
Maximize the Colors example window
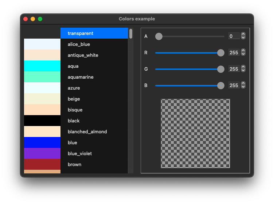pos(40,19)
